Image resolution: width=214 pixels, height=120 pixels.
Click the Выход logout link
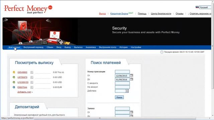point(102,14)
